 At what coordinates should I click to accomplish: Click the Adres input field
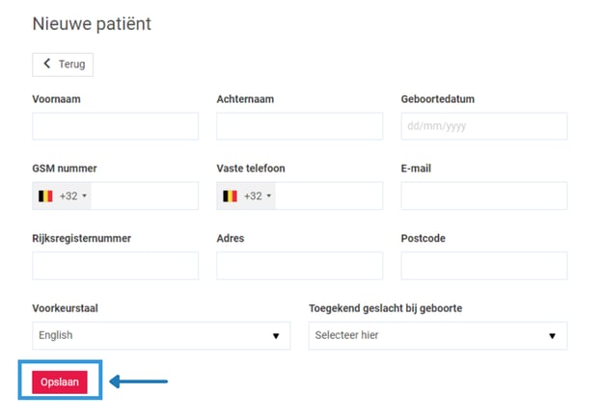pos(299,266)
